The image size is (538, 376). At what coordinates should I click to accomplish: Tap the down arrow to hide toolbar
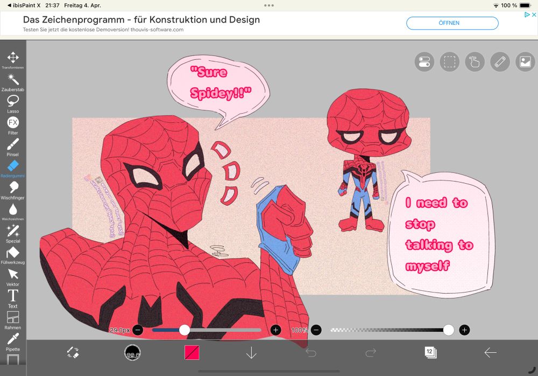click(x=251, y=352)
